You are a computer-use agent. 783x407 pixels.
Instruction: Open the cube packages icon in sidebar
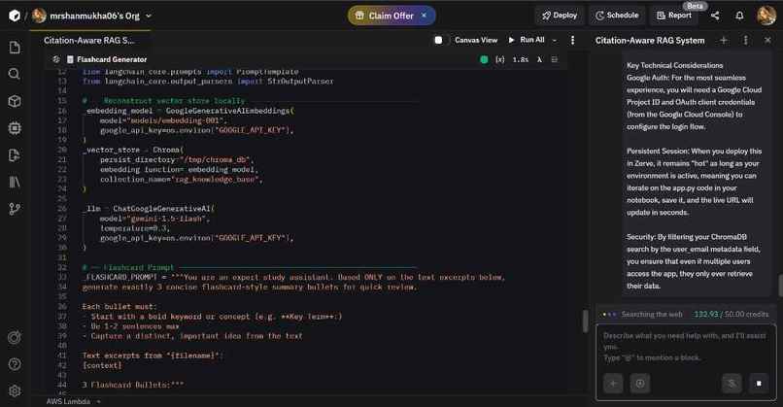tap(15, 101)
